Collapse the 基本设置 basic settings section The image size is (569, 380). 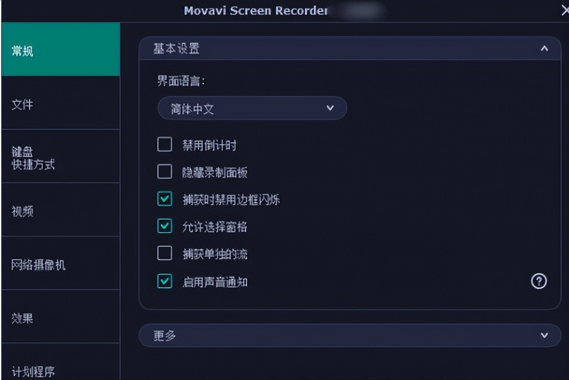(x=545, y=48)
